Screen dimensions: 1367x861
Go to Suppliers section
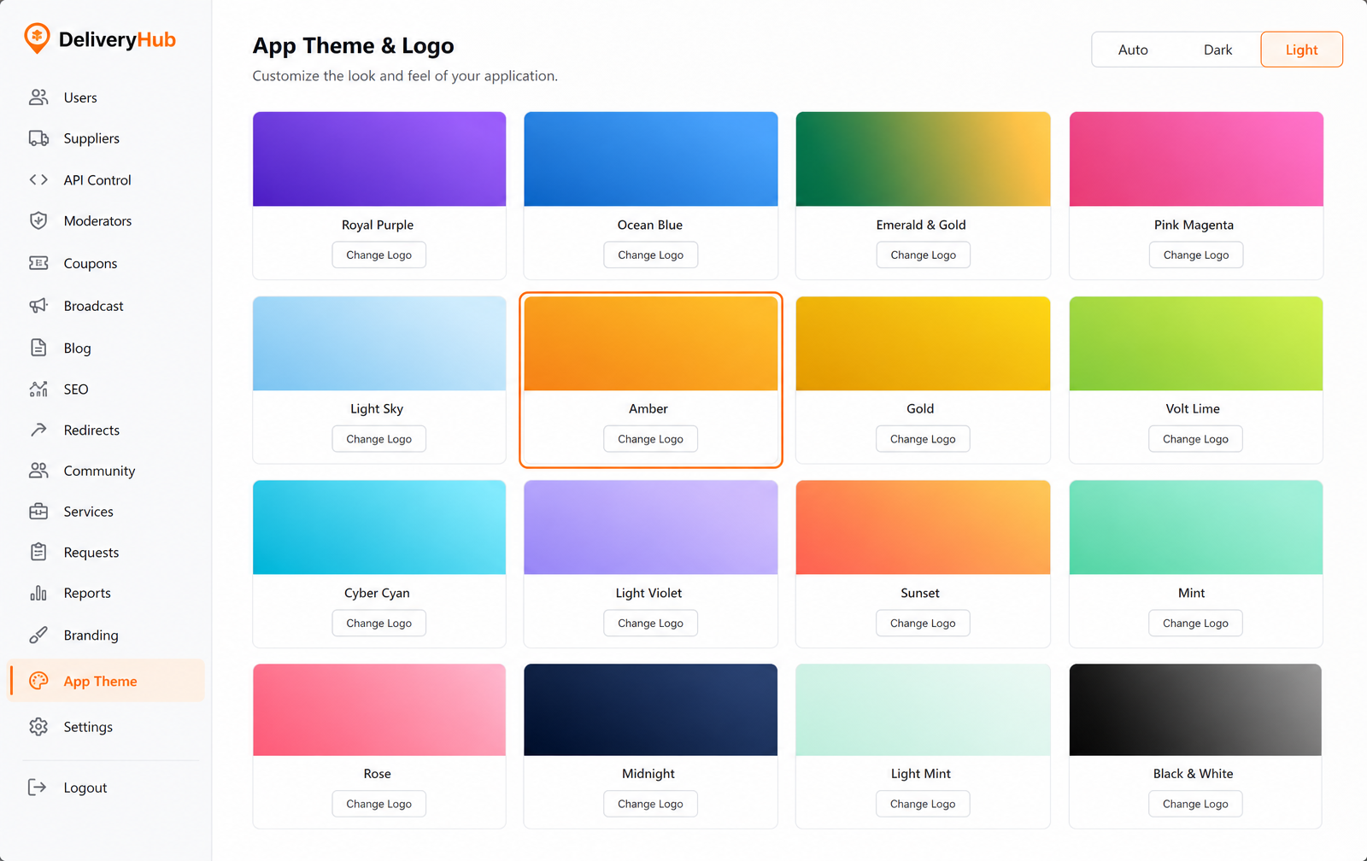point(91,138)
